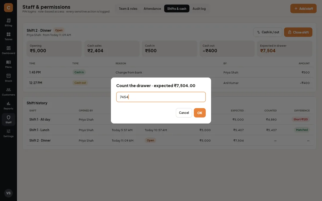Click the 12:27 PM time cell

point(35,83)
